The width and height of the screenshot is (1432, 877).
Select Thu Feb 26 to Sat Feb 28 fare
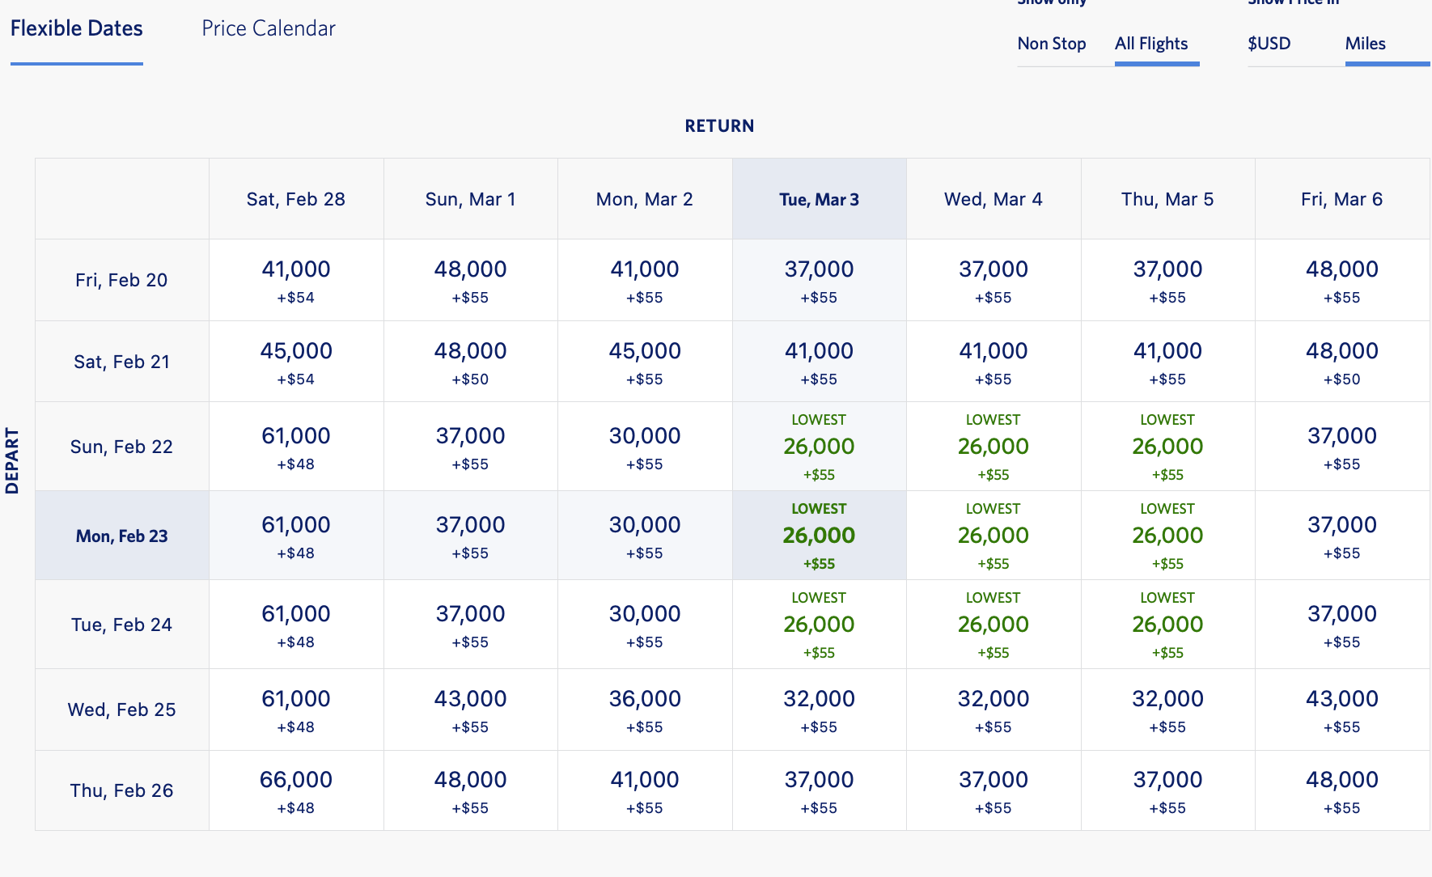point(296,790)
